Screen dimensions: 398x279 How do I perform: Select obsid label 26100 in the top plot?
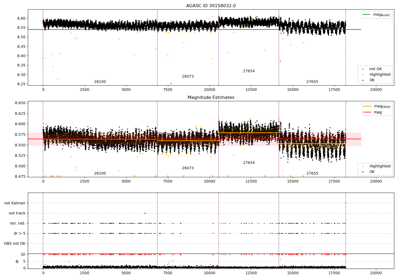(100, 82)
